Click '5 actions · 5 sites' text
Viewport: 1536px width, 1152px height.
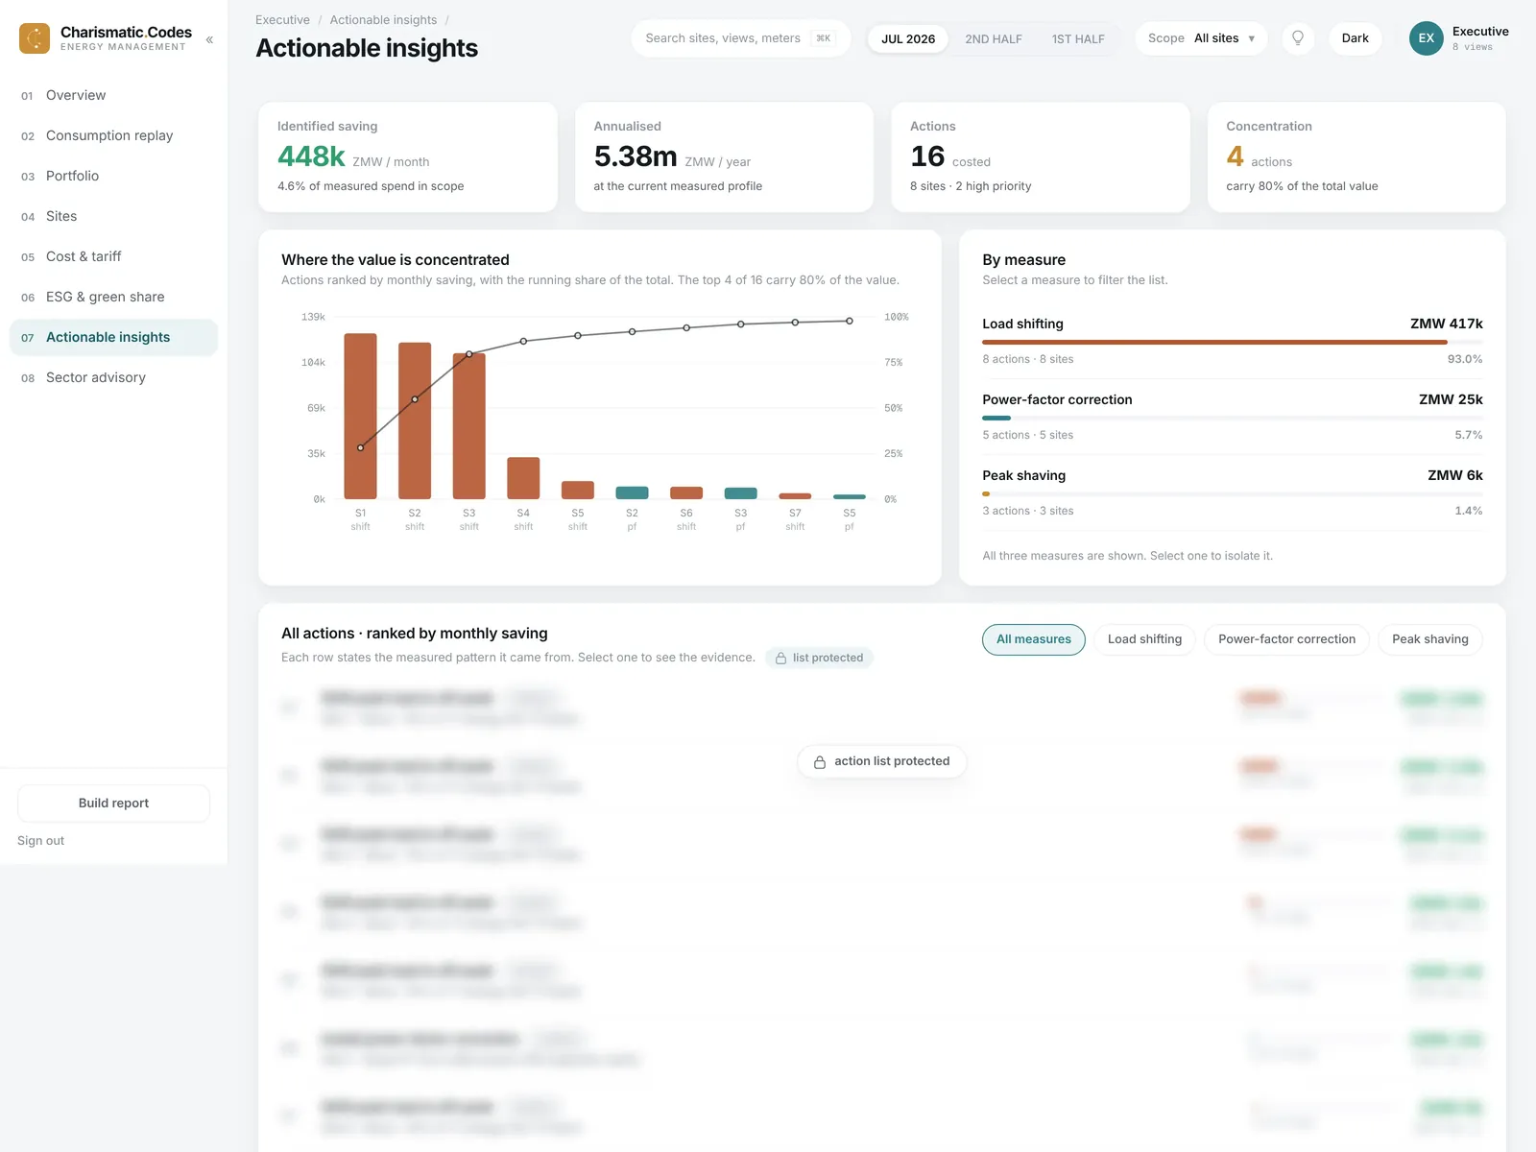(1027, 435)
